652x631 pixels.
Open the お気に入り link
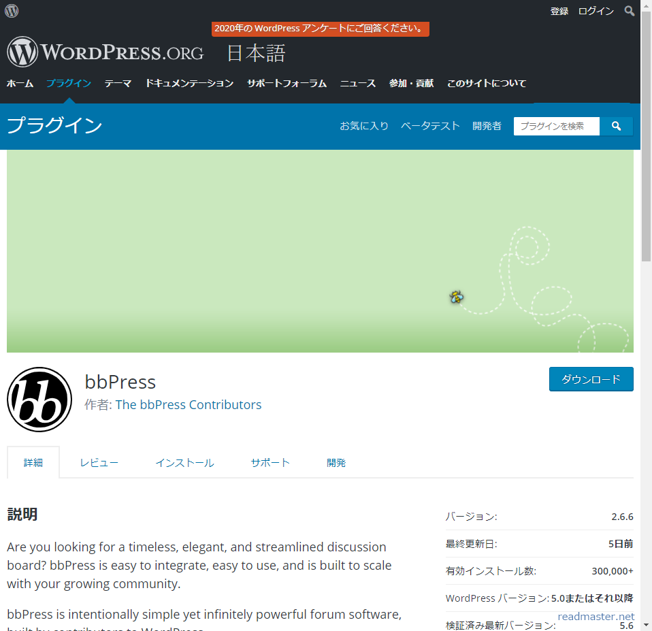click(x=364, y=126)
